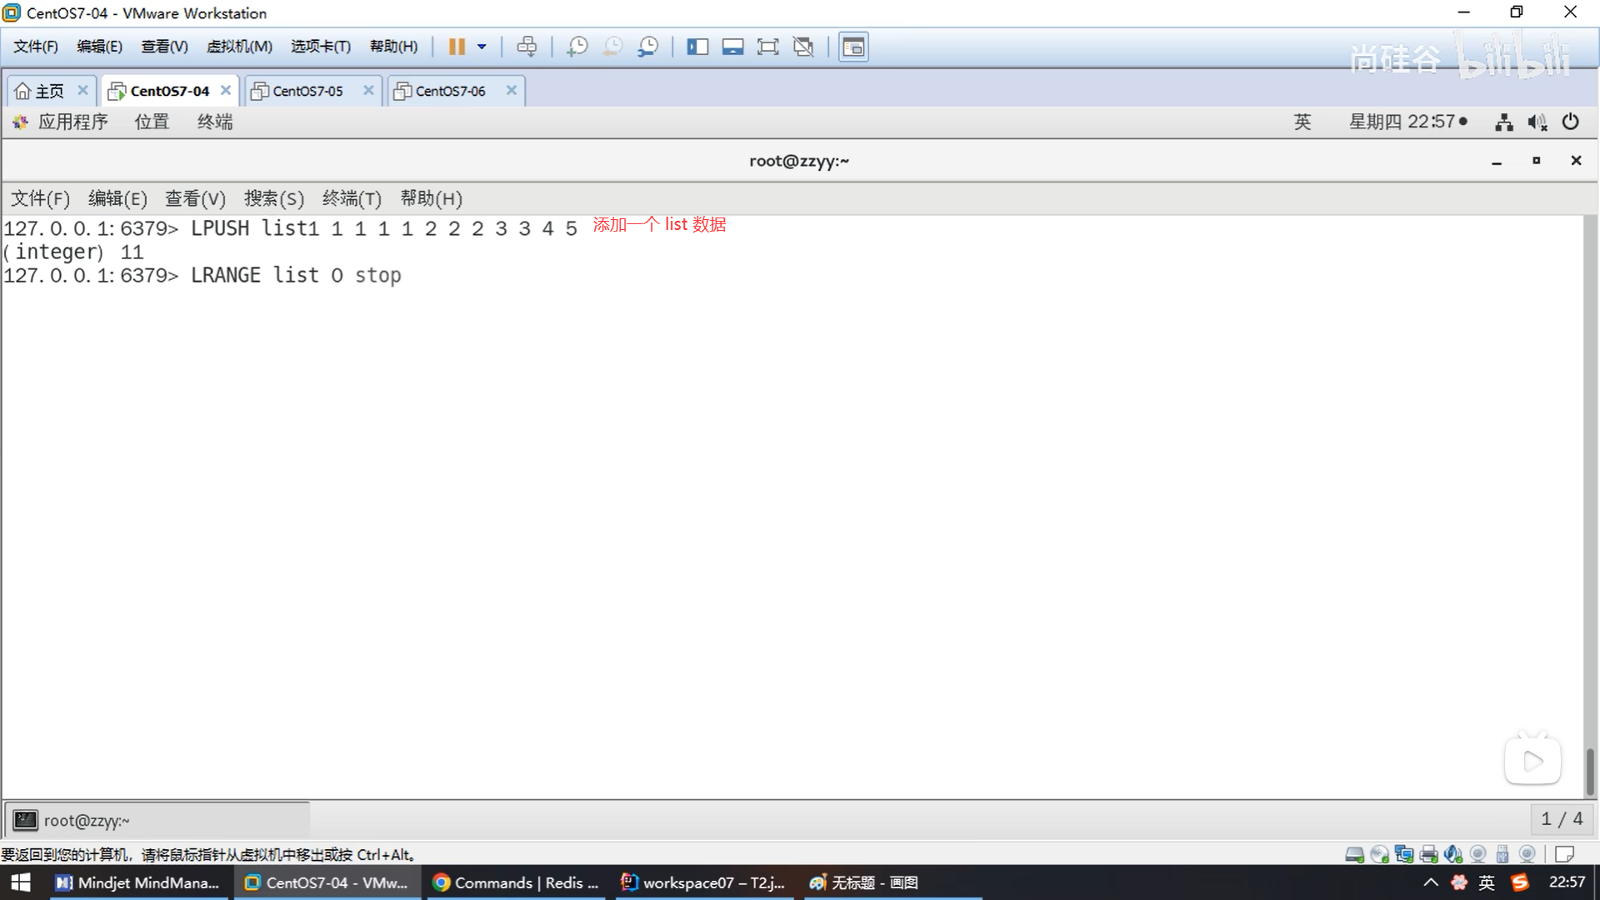
Task: Switch to the CentOS7-05 tab
Action: [307, 91]
